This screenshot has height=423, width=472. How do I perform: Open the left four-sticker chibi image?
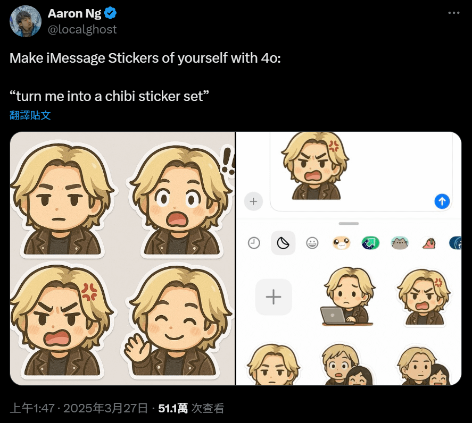point(122,258)
